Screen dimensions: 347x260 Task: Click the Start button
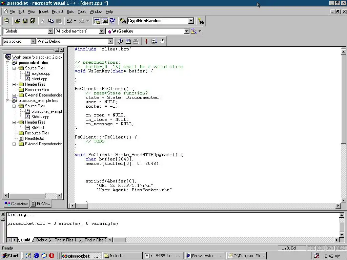point(11,256)
